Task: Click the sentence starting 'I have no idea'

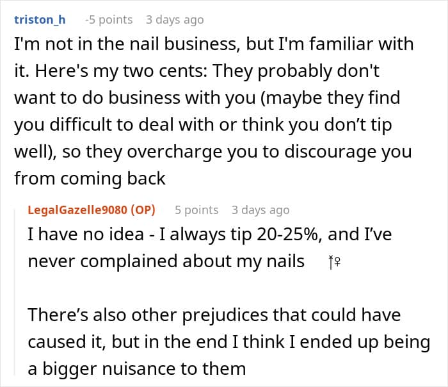Action: click(209, 235)
